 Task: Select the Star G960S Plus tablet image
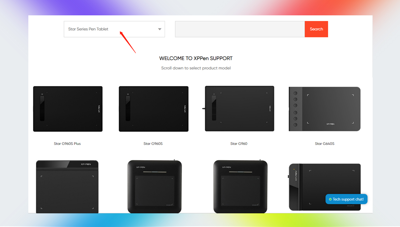(68, 109)
